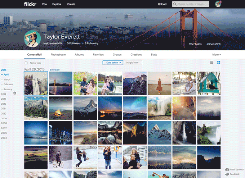
Task: Open the snowy mountain peak blue sky thumbnail
Action: coord(159,133)
